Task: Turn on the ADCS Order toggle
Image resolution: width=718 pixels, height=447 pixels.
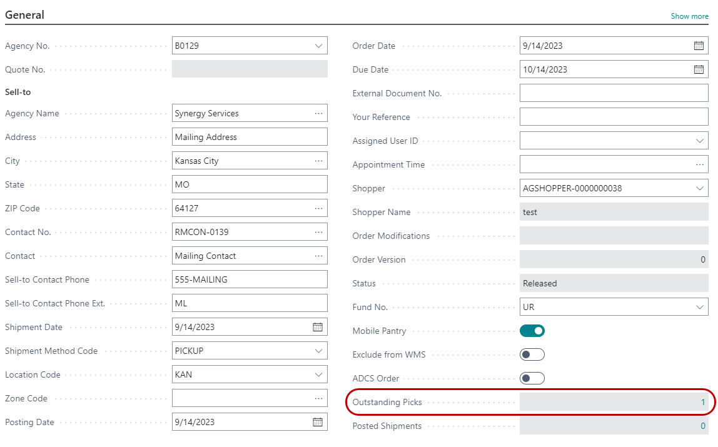Action: [532, 378]
